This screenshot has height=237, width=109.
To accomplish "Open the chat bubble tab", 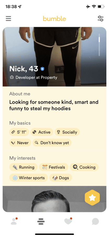I will pos(95,221).
